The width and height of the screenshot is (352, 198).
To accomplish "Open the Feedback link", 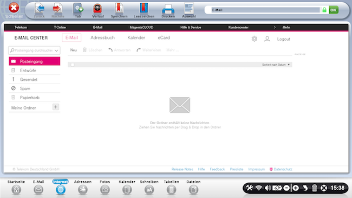I will point(217,169).
